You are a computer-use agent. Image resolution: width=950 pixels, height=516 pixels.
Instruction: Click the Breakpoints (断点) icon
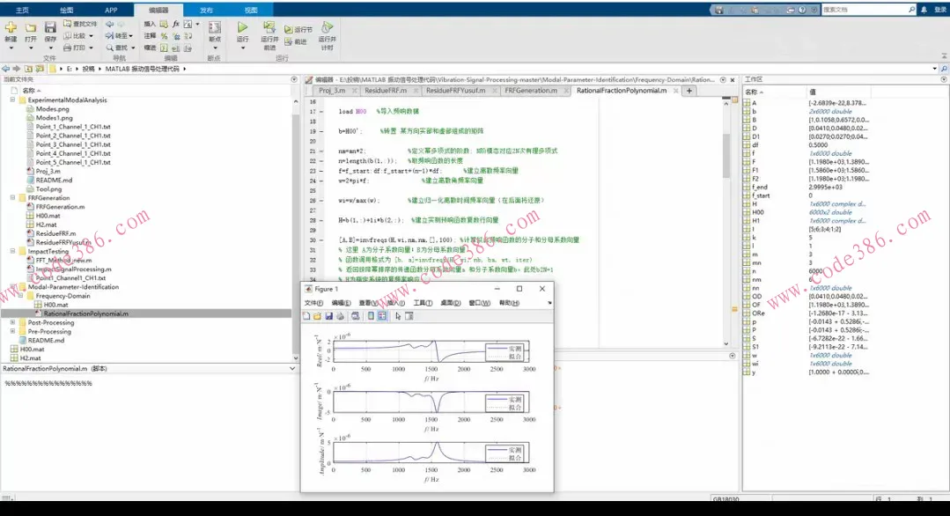(x=214, y=28)
